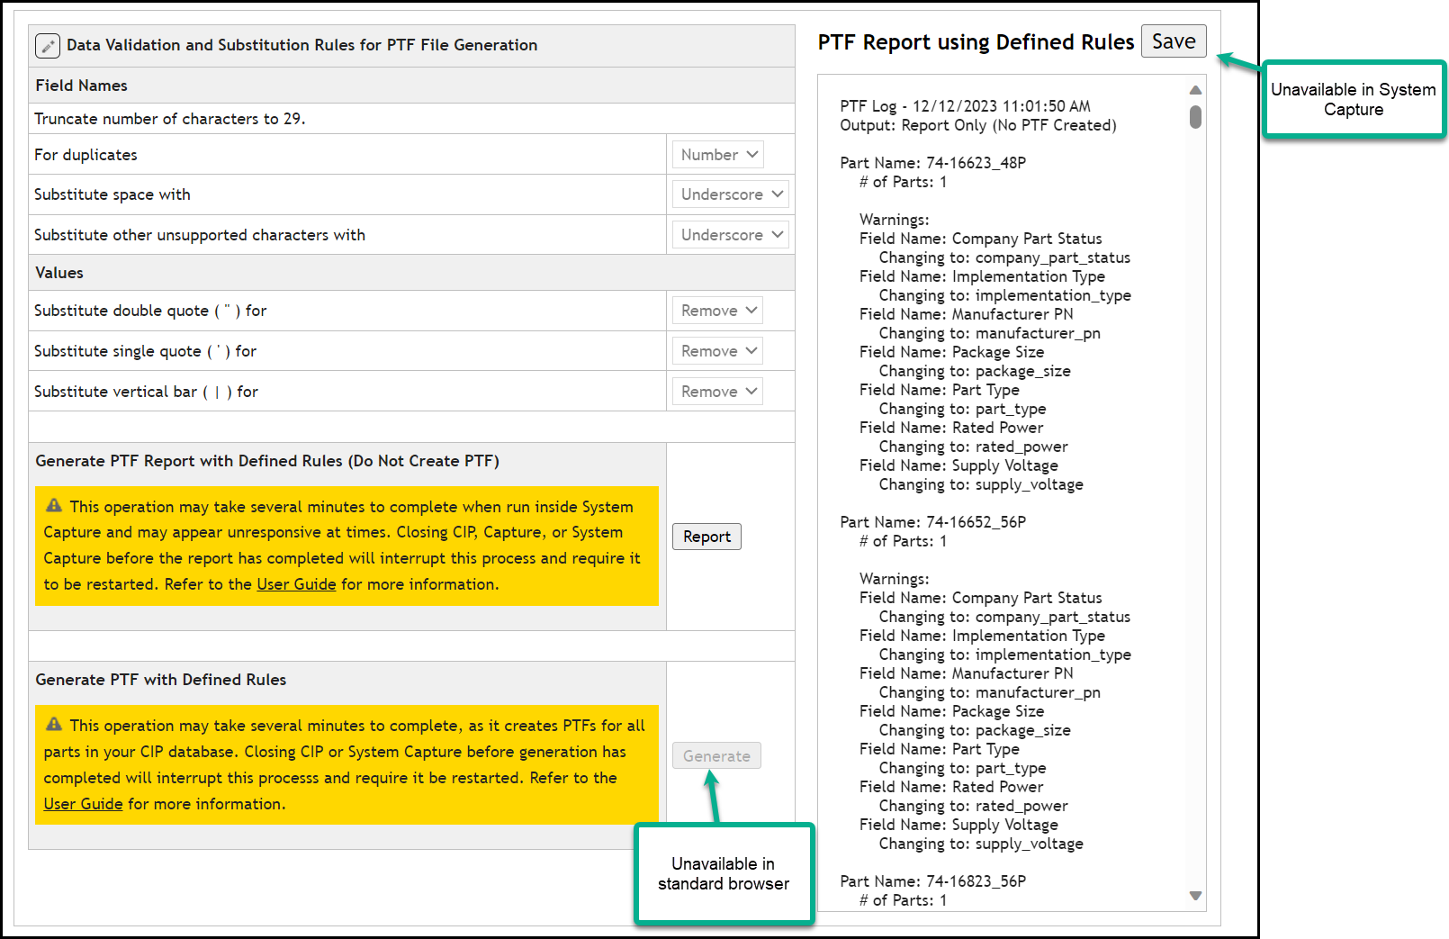This screenshot has height=939, width=1449.
Task: Open the User Guide link in the Report warning
Action: [x=296, y=583]
